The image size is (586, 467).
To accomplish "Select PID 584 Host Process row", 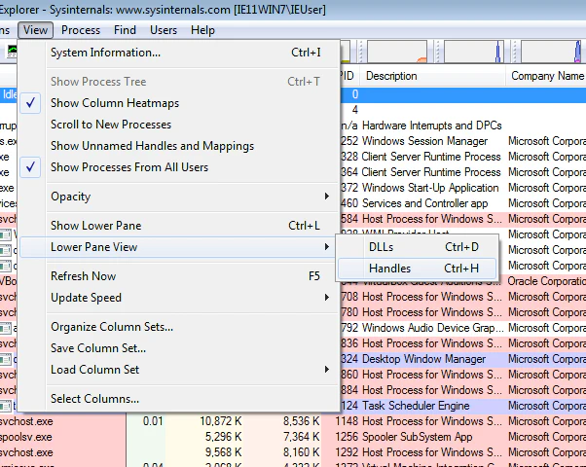I will 463,219.
